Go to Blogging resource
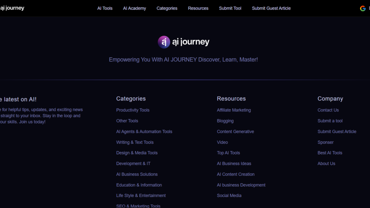The image size is (370, 208). coord(225,121)
